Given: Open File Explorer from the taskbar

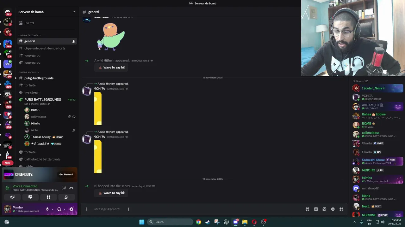Looking at the screenshot, I should pos(245,222).
